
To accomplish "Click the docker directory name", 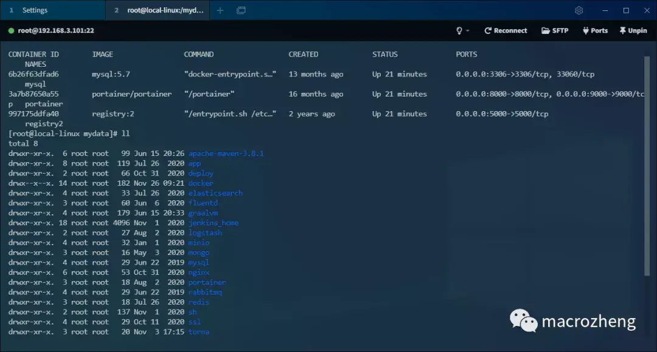I will tap(201, 183).
